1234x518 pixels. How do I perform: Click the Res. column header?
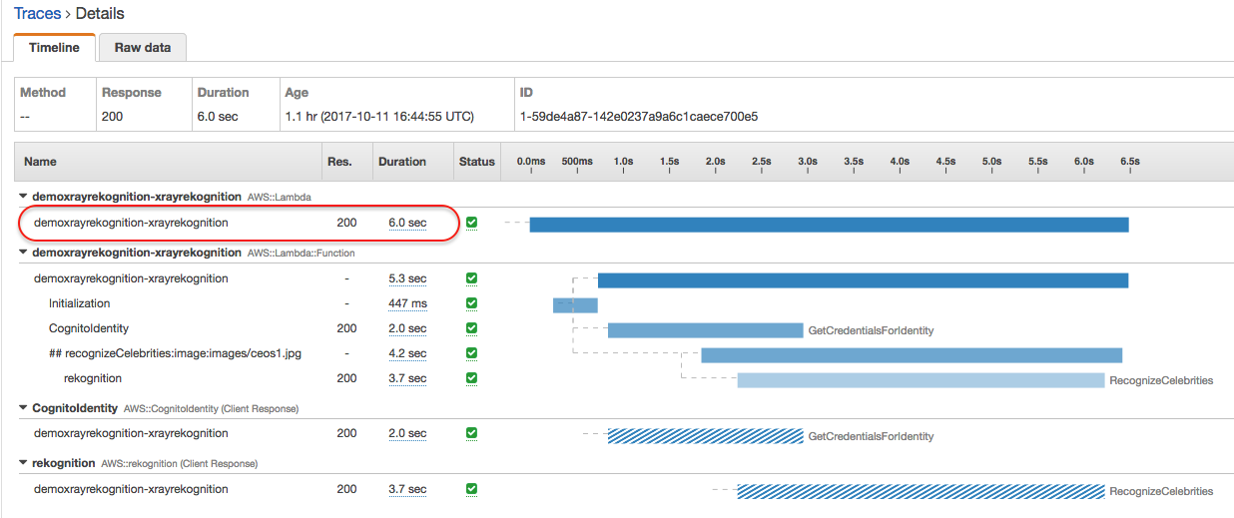point(338,162)
